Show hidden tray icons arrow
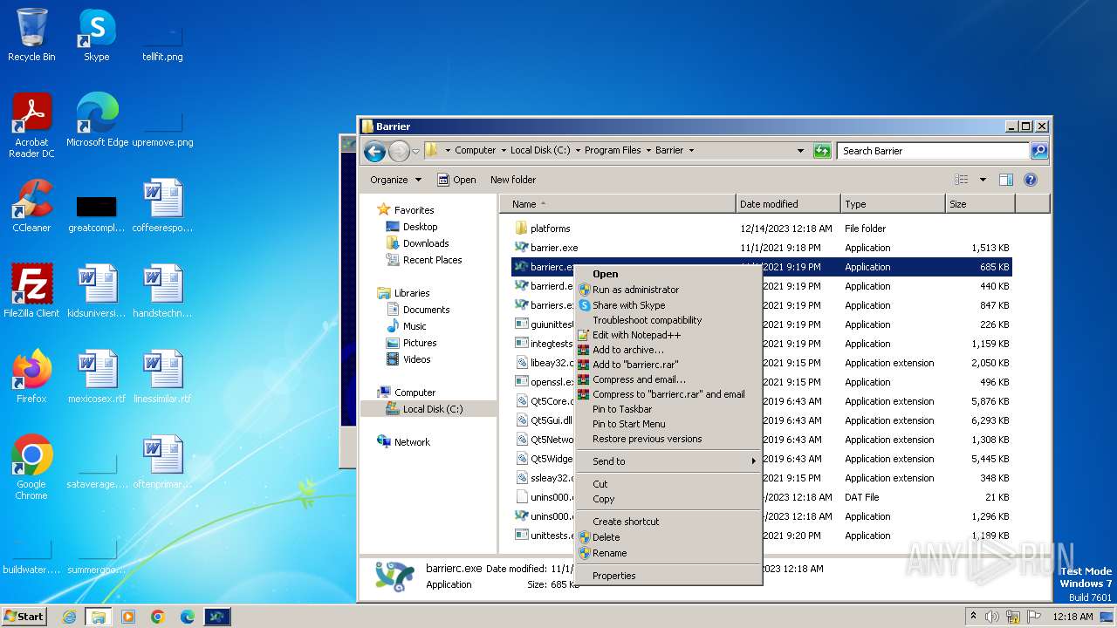1117x628 pixels. point(973,617)
